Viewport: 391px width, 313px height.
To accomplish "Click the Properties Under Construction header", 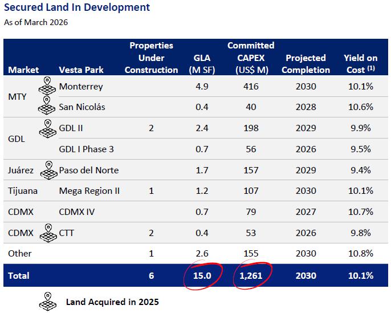I will [152, 58].
